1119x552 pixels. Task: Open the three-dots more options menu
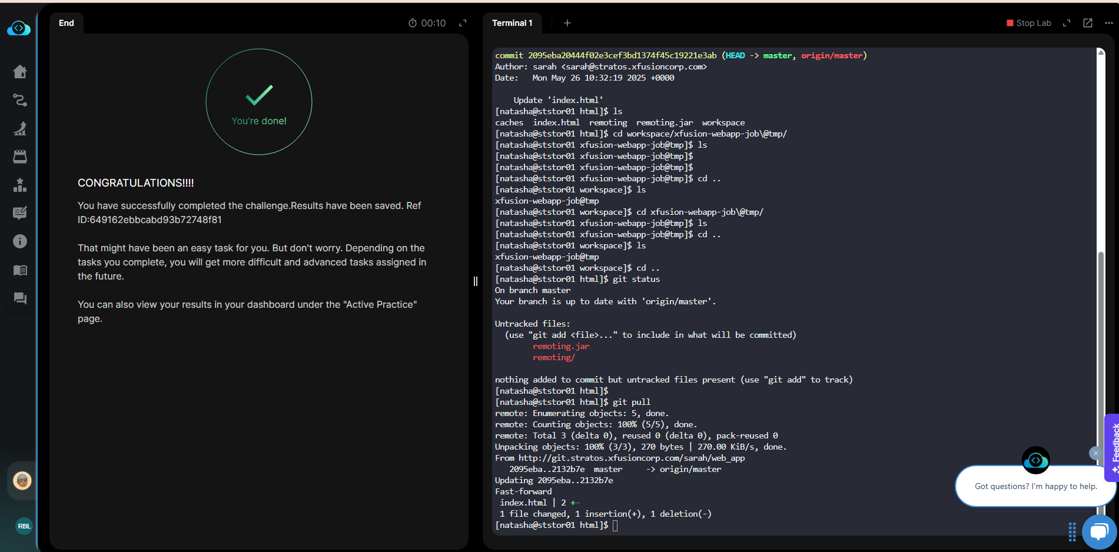point(1109,23)
